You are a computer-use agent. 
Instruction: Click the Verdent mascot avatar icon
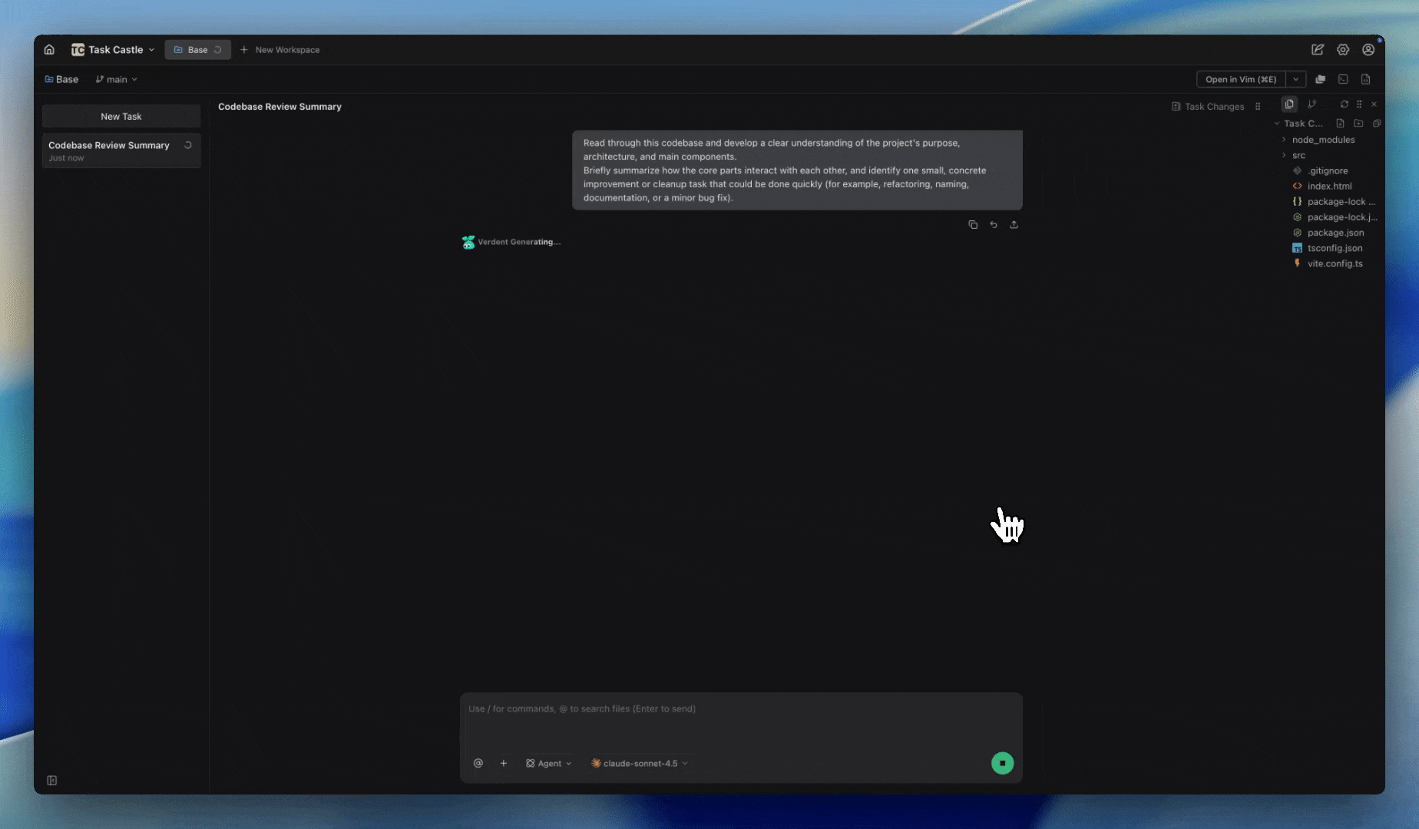pyautogui.click(x=468, y=243)
